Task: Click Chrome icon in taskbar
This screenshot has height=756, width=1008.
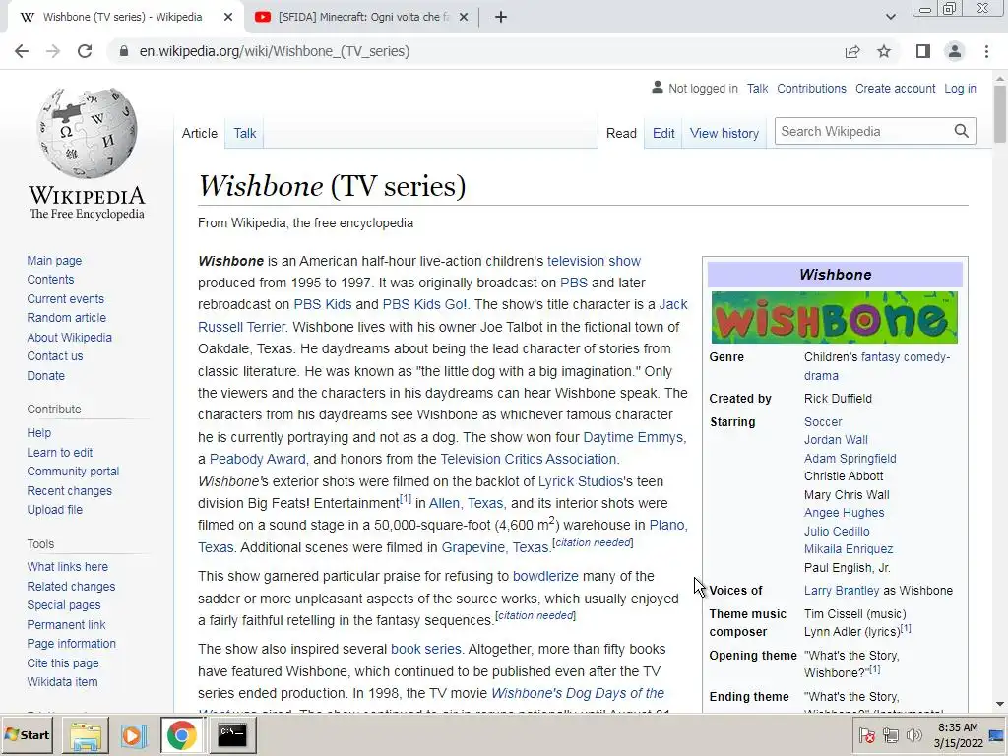Action: click(x=182, y=734)
